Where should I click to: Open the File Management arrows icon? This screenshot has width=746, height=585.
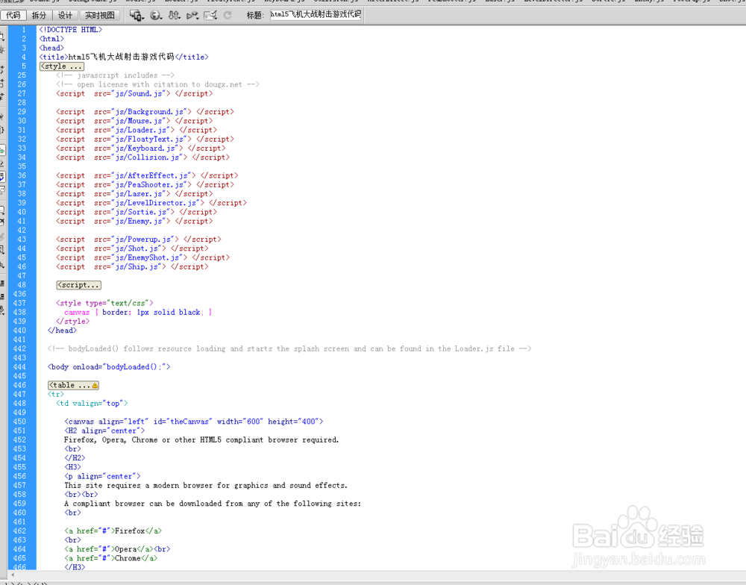[174, 15]
